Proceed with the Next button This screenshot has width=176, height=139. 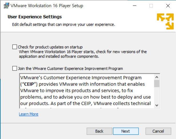[x=126, y=131]
